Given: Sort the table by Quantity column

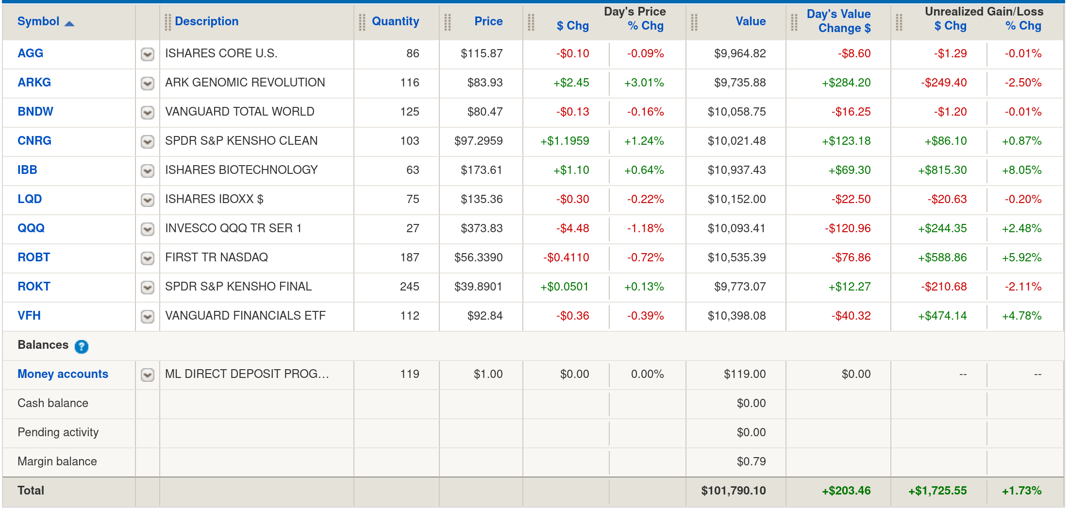Looking at the screenshot, I should 395,21.
